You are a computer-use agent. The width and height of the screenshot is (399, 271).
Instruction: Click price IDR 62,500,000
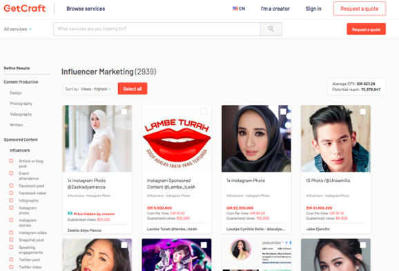[x=240, y=208]
